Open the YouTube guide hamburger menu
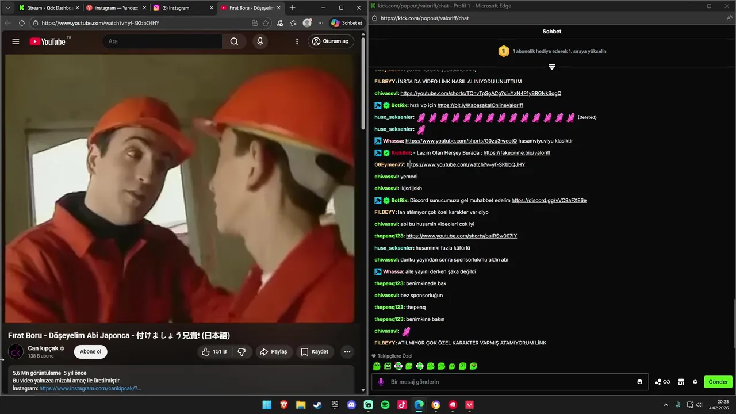Viewport: 736px width, 414px height. [x=16, y=41]
